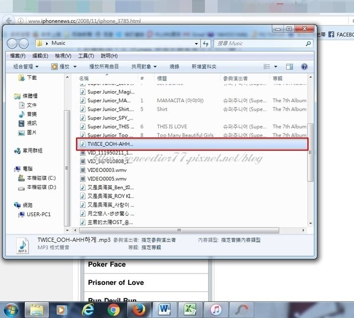
Task: Select file 主君的太陽OST_윤...
Action: click(107, 222)
